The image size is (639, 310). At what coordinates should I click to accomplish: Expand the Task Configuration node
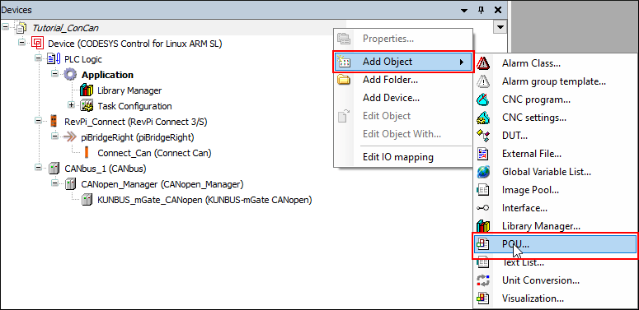[71, 104]
